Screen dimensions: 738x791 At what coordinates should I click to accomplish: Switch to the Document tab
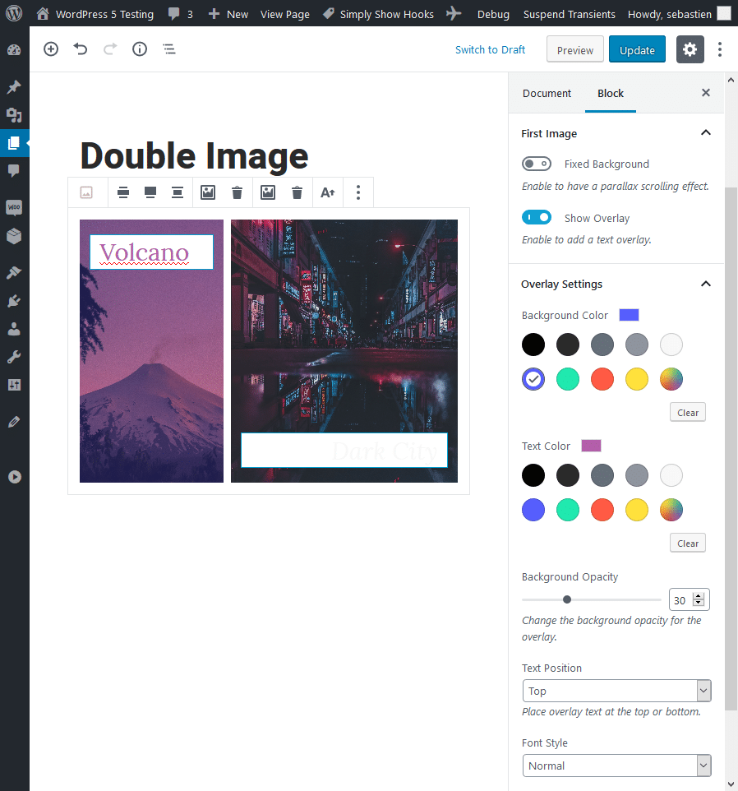pos(547,94)
